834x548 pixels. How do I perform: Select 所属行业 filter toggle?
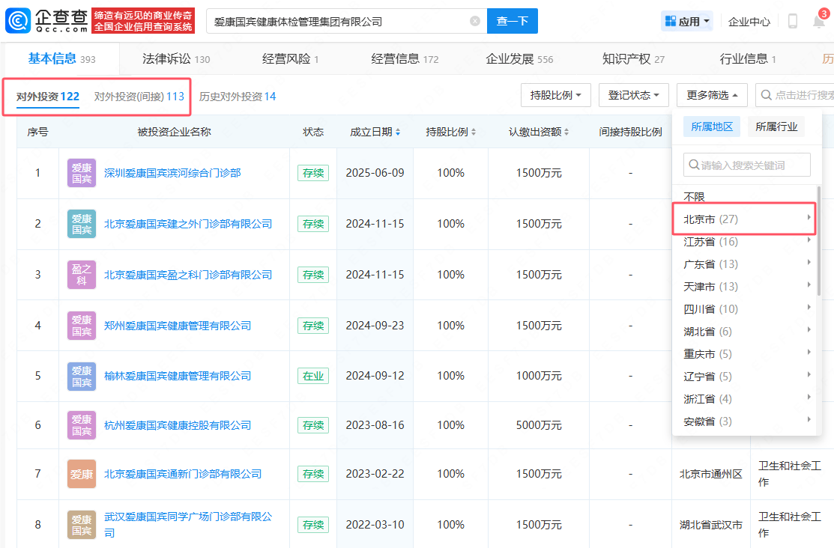click(x=776, y=127)
